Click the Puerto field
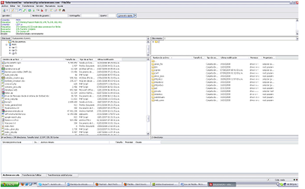The width and height of the screenshot is (305, 189). [x=112, y=16]
